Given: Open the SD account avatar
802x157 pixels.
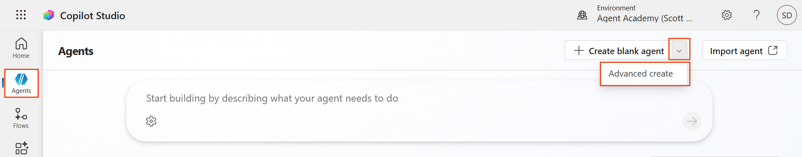Looking at the screenshot, I should tap(787, 15).
